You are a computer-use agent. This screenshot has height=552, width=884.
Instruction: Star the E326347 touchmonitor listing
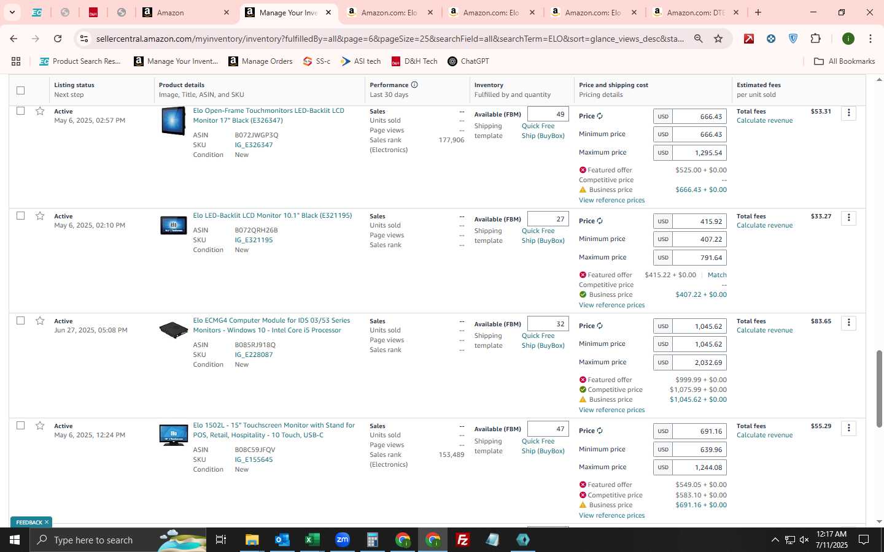tap(40, 111)
